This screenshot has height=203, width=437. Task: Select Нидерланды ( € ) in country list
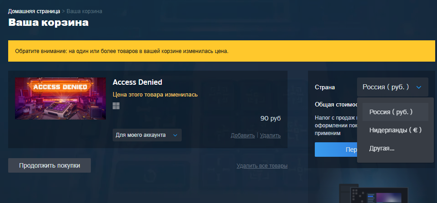[x=395, y=130]
